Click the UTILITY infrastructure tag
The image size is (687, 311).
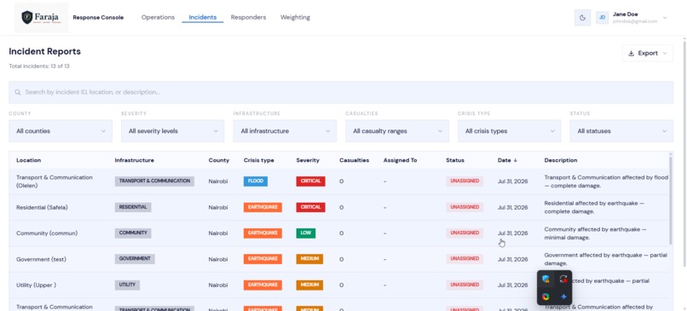(127, 285)
